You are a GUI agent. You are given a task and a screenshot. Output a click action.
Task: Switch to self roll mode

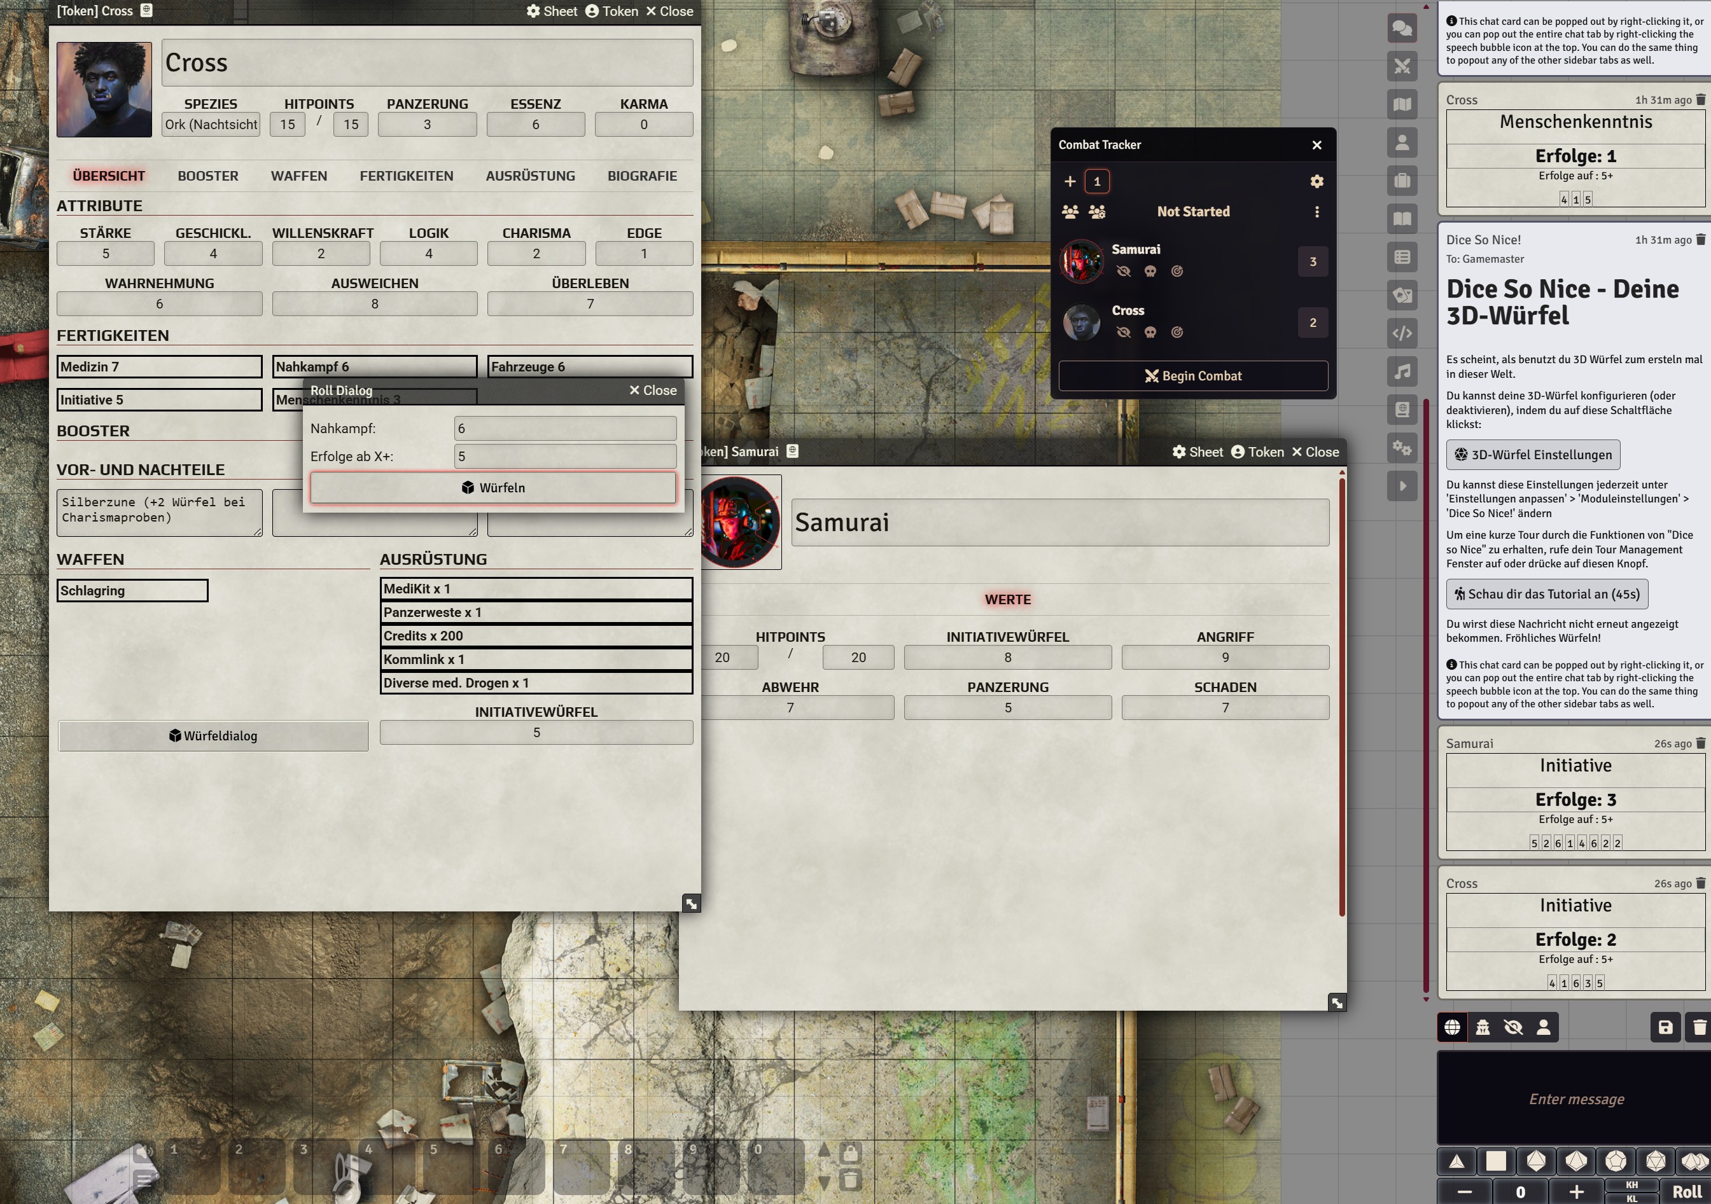coord(1543,1027)
